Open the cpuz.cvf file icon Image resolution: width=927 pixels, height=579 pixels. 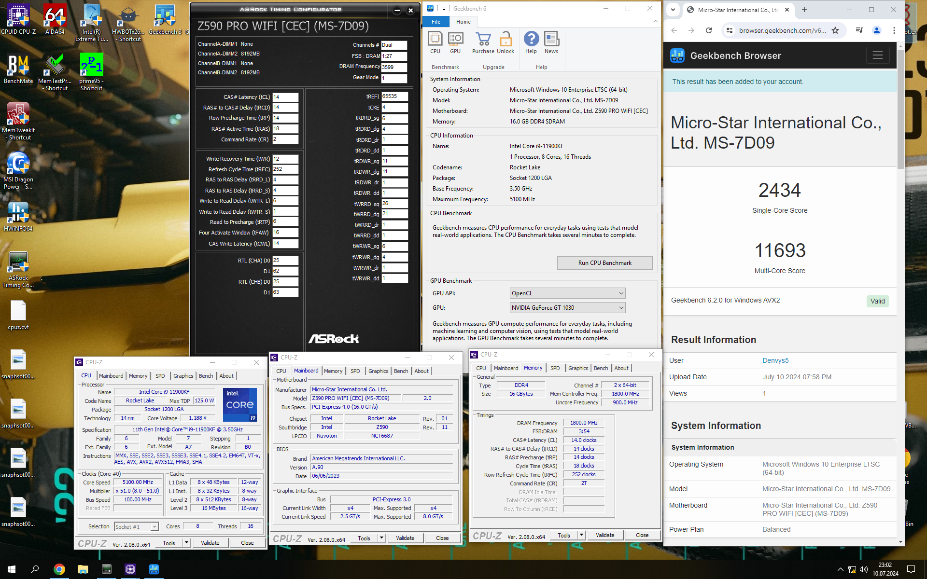coord(18,315)
